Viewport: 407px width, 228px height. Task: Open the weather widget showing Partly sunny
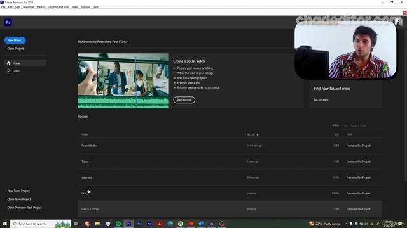324,224
